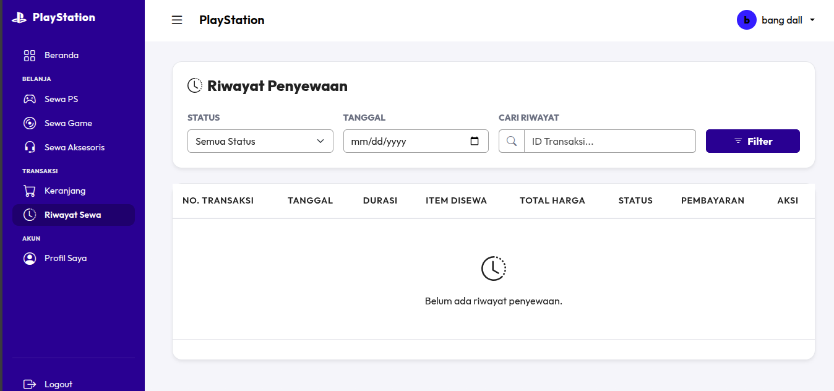Click 'Belum ada riwayat penyewaan.' text
This screenshot has width=834, height=391.
[494, 301]
